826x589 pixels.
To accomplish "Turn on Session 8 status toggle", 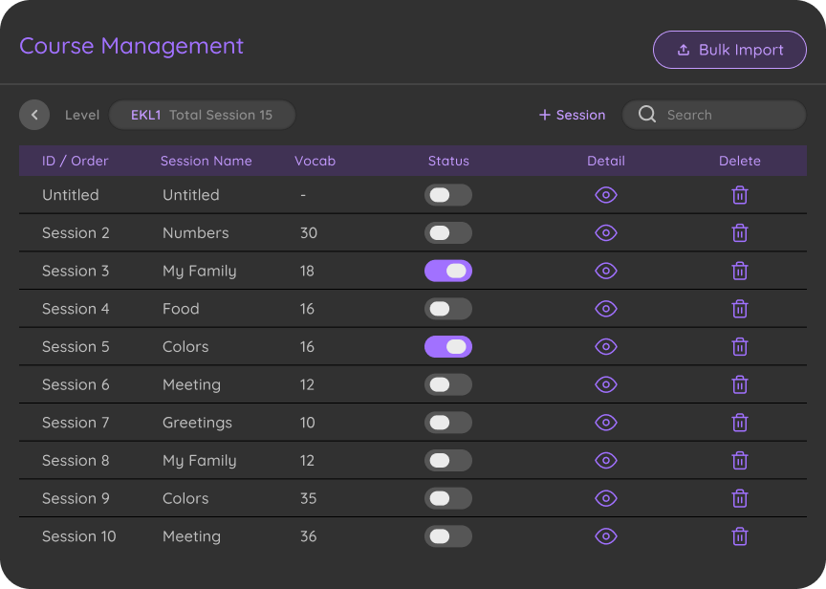I will click(448, 461).
